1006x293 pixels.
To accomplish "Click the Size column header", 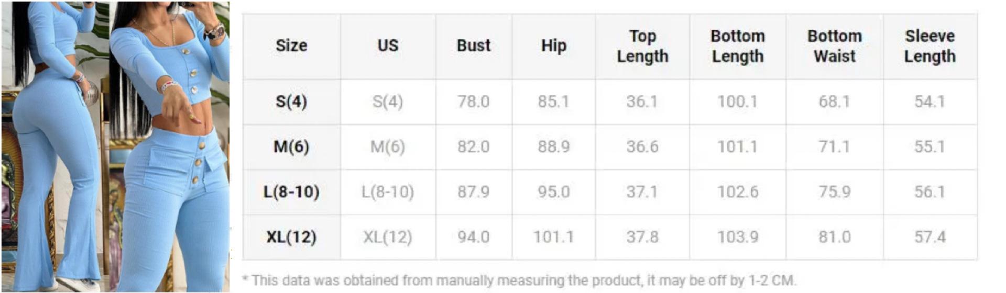I will click(x=291, y=46).
